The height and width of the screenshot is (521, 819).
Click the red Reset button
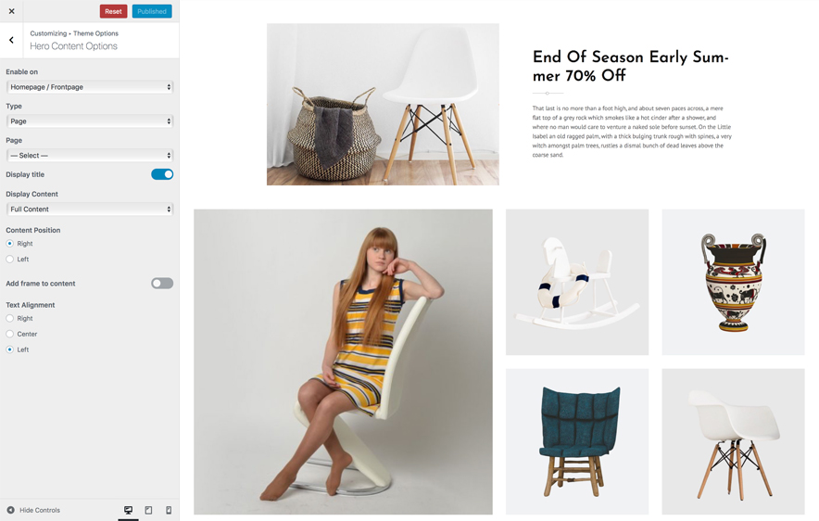click(x=113, y=11)
